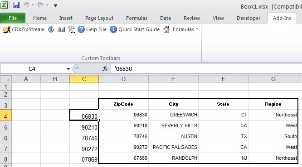Open the Help File button
The width and height of the screenshot is (302, 167).
[92, 29]
